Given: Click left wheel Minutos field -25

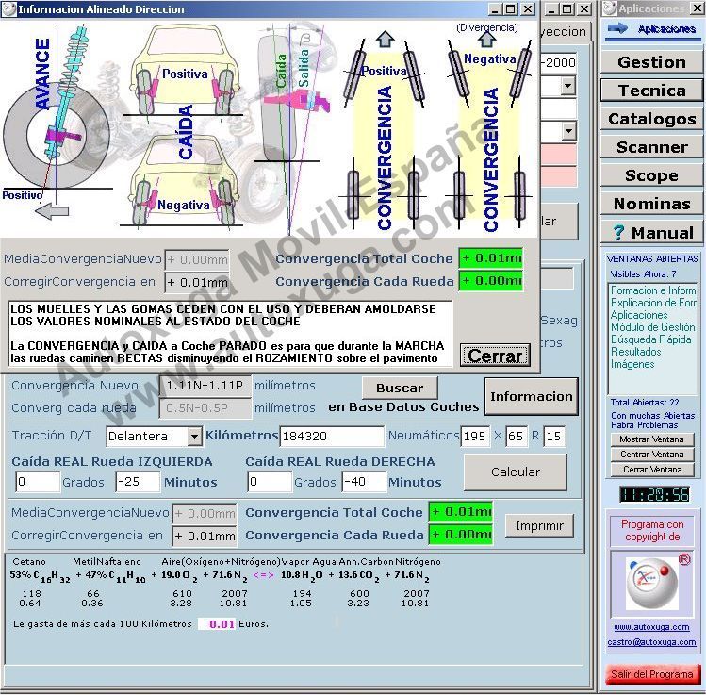Looking at the screenshot, I should [138, 482].
